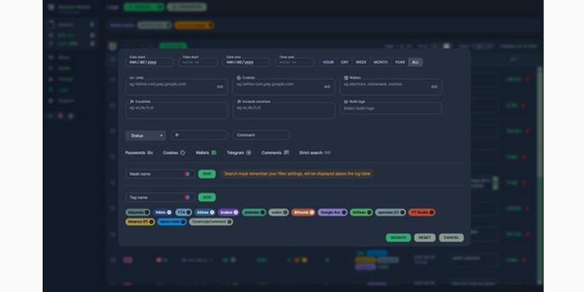The image size is (584, 292).
Task: Focus the Exclude countries text area
Action: click(284, 110)
